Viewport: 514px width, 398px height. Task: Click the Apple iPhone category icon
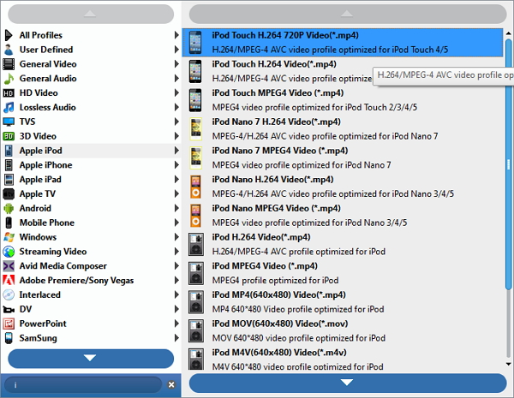[9, 165]
